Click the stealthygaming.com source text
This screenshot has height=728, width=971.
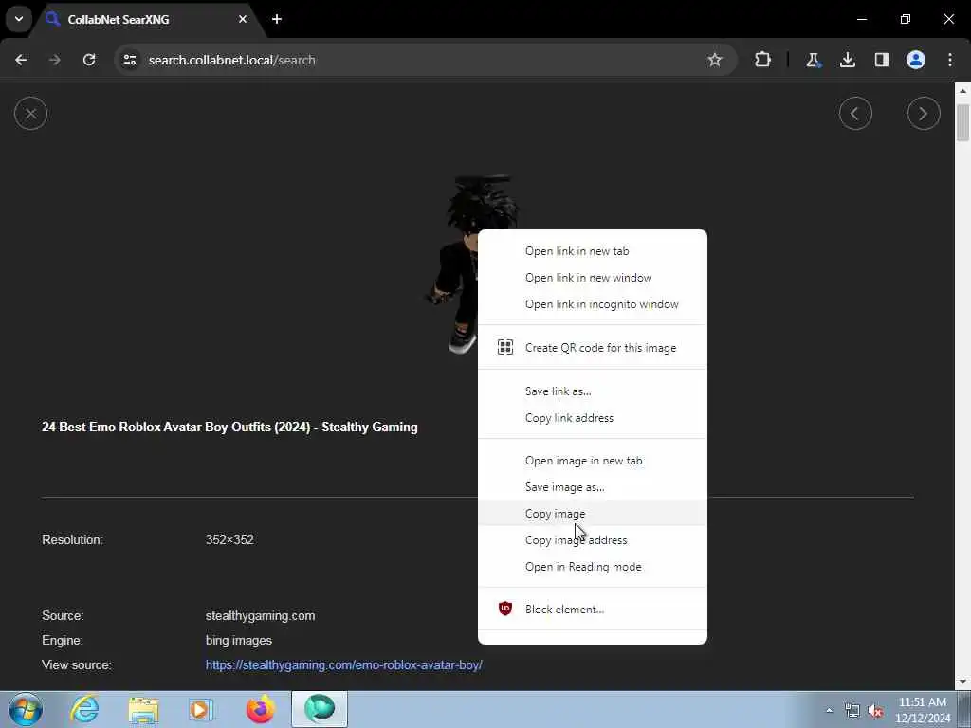tap(260, 616)
